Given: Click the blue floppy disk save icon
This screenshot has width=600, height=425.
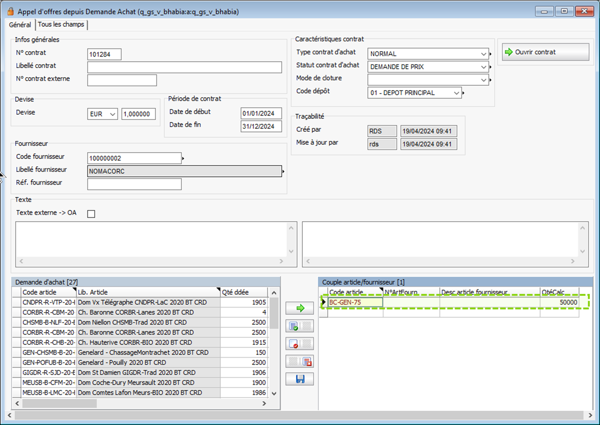Looking at the screenshot, I should 300,379.
